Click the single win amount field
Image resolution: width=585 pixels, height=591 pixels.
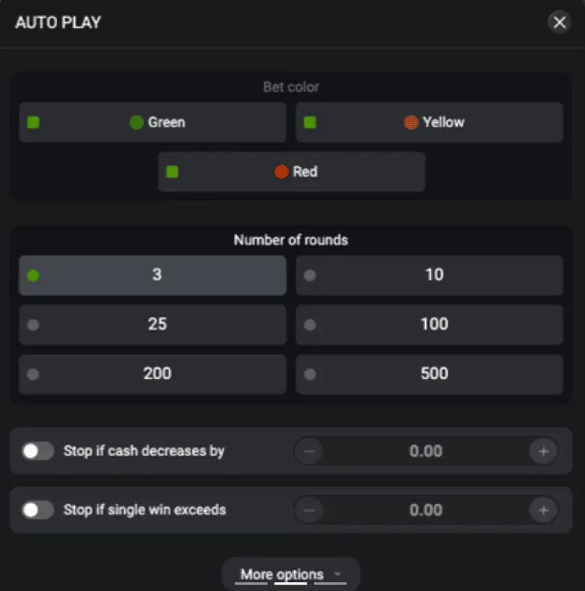click(x=426, y=510)
